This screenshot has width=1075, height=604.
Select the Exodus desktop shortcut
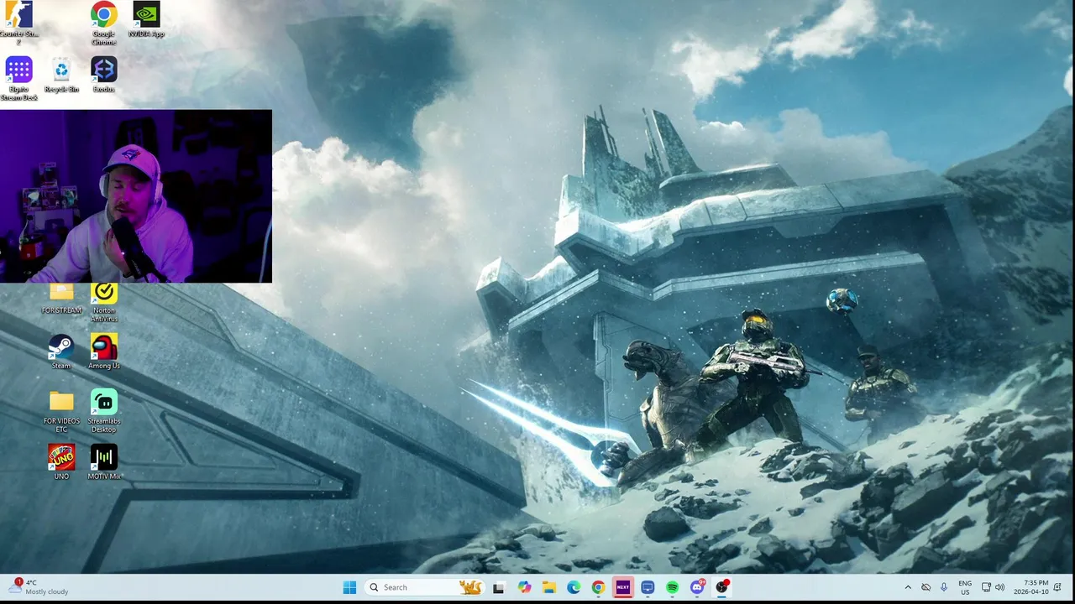pyautogui.click(x=104, y=75)
